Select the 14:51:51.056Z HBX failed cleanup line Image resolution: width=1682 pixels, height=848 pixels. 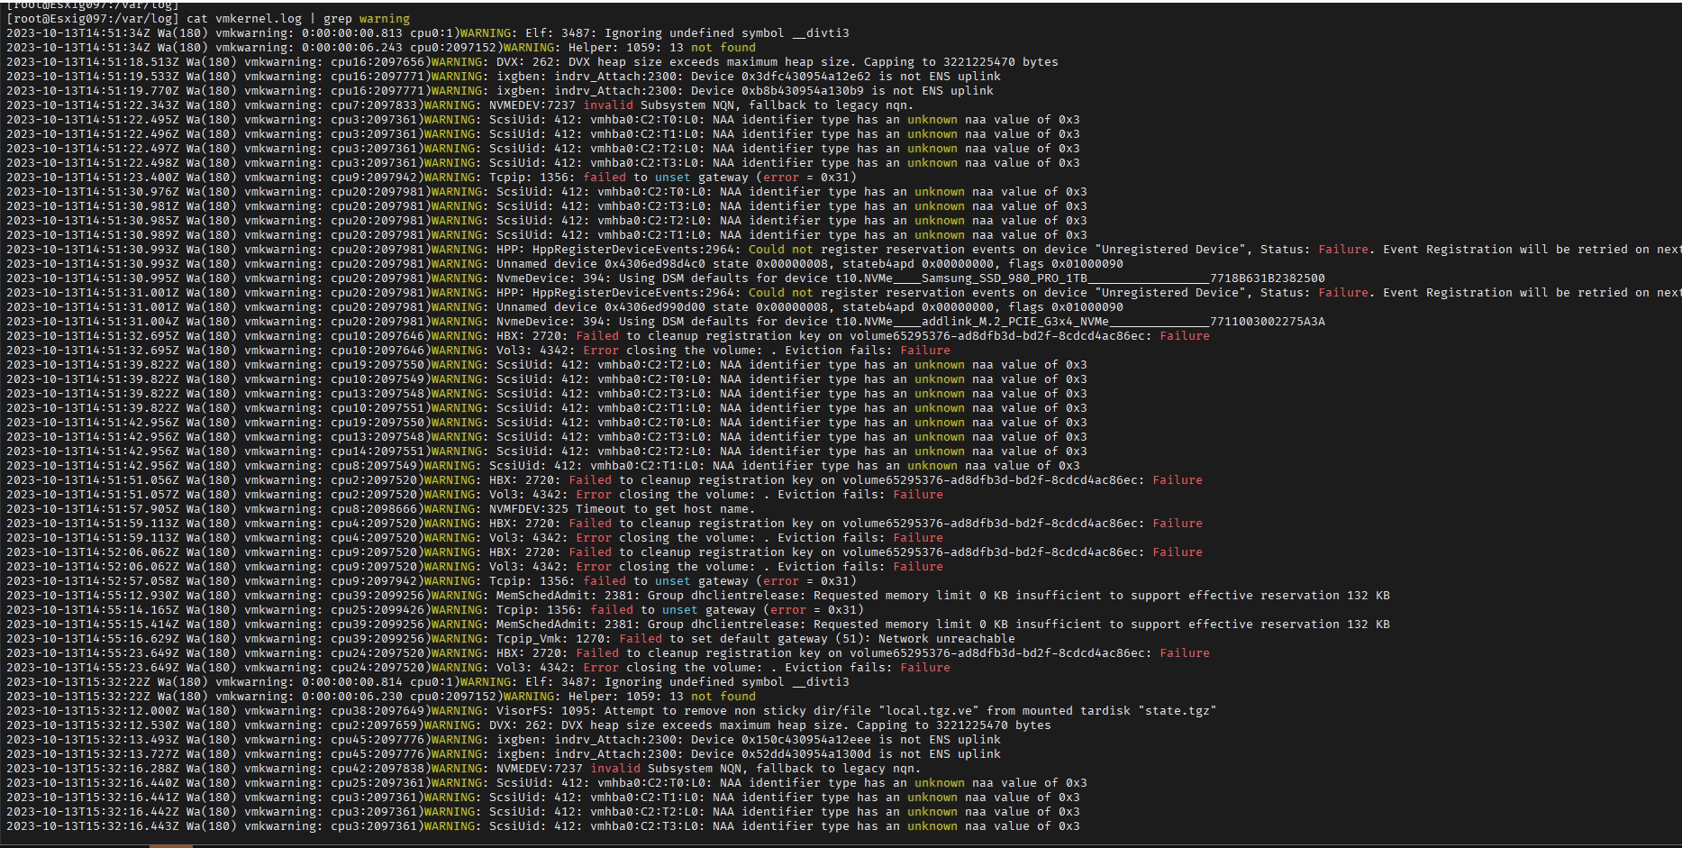click(x=605, y=480)
